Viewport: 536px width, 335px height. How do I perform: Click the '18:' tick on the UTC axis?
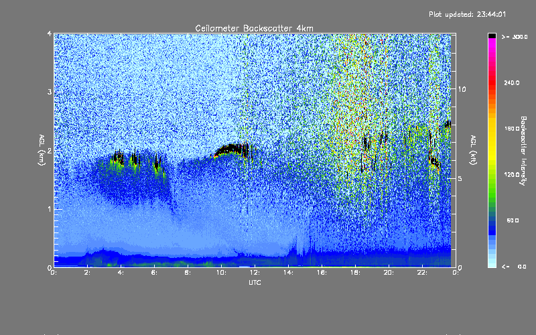pyautogui.click(x=355, y=273)
